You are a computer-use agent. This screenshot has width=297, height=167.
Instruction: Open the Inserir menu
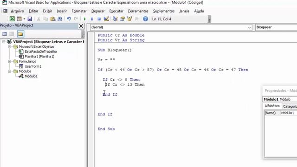tap(62, 11)
